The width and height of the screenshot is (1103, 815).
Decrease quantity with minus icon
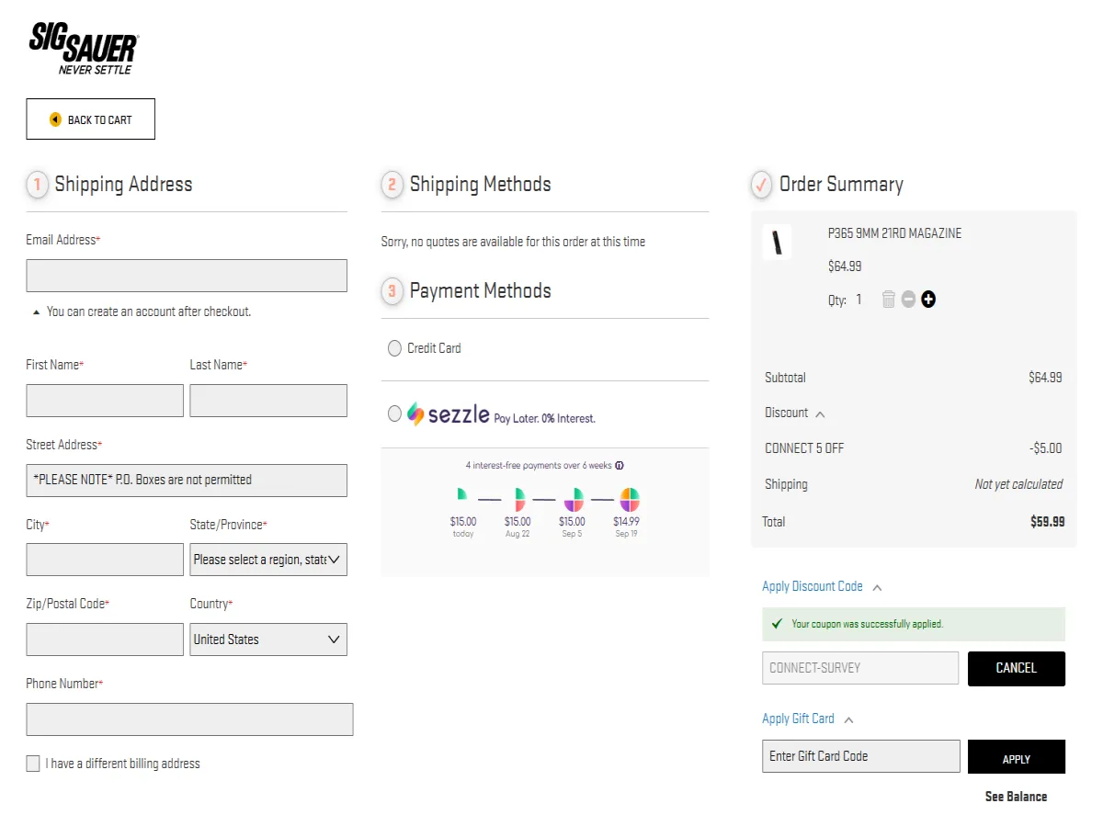908,300
